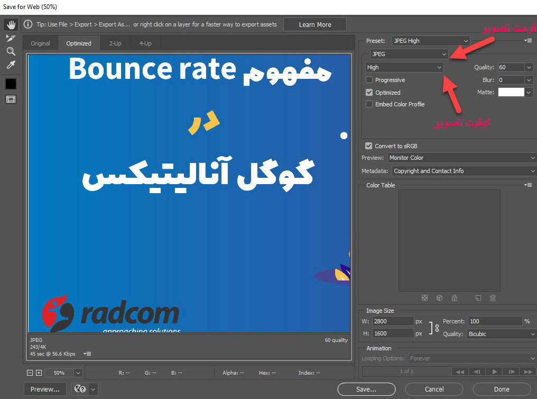Select the Slice Select tool
This screenshot has height=399, width=537.
pos(11,38)
